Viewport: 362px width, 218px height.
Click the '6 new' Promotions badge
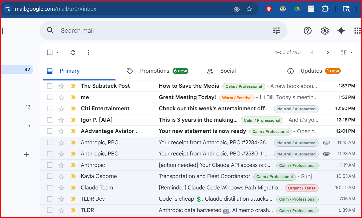(x=180, y=71)
